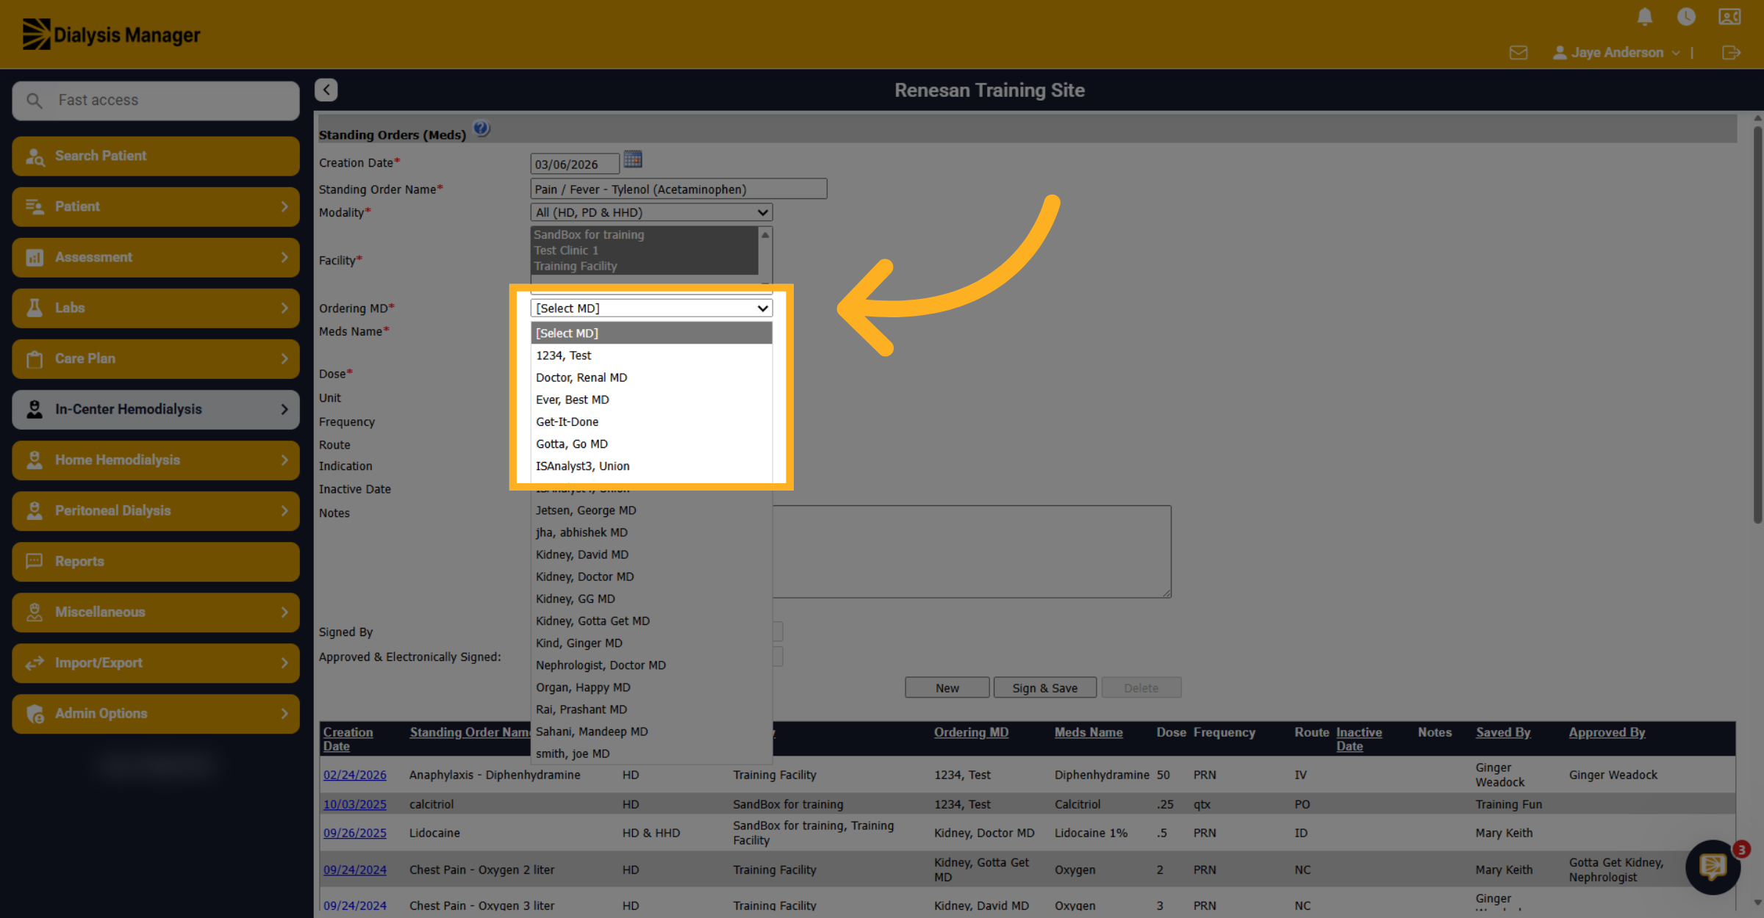Select 'Doctor, Renal MD' from list

tap(651, 377)
